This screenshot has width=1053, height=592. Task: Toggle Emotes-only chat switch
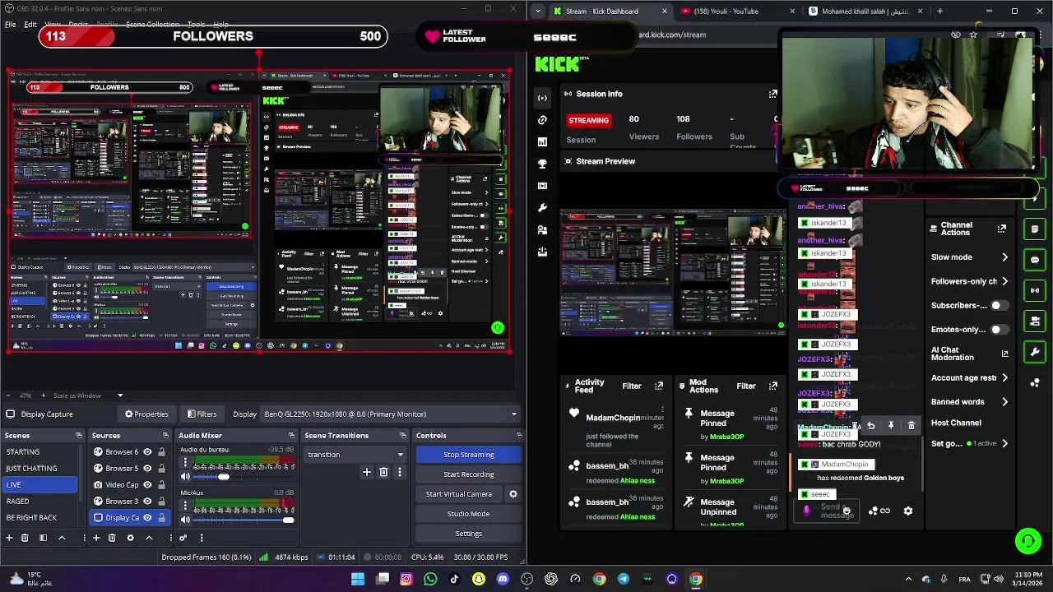(999, 330)
